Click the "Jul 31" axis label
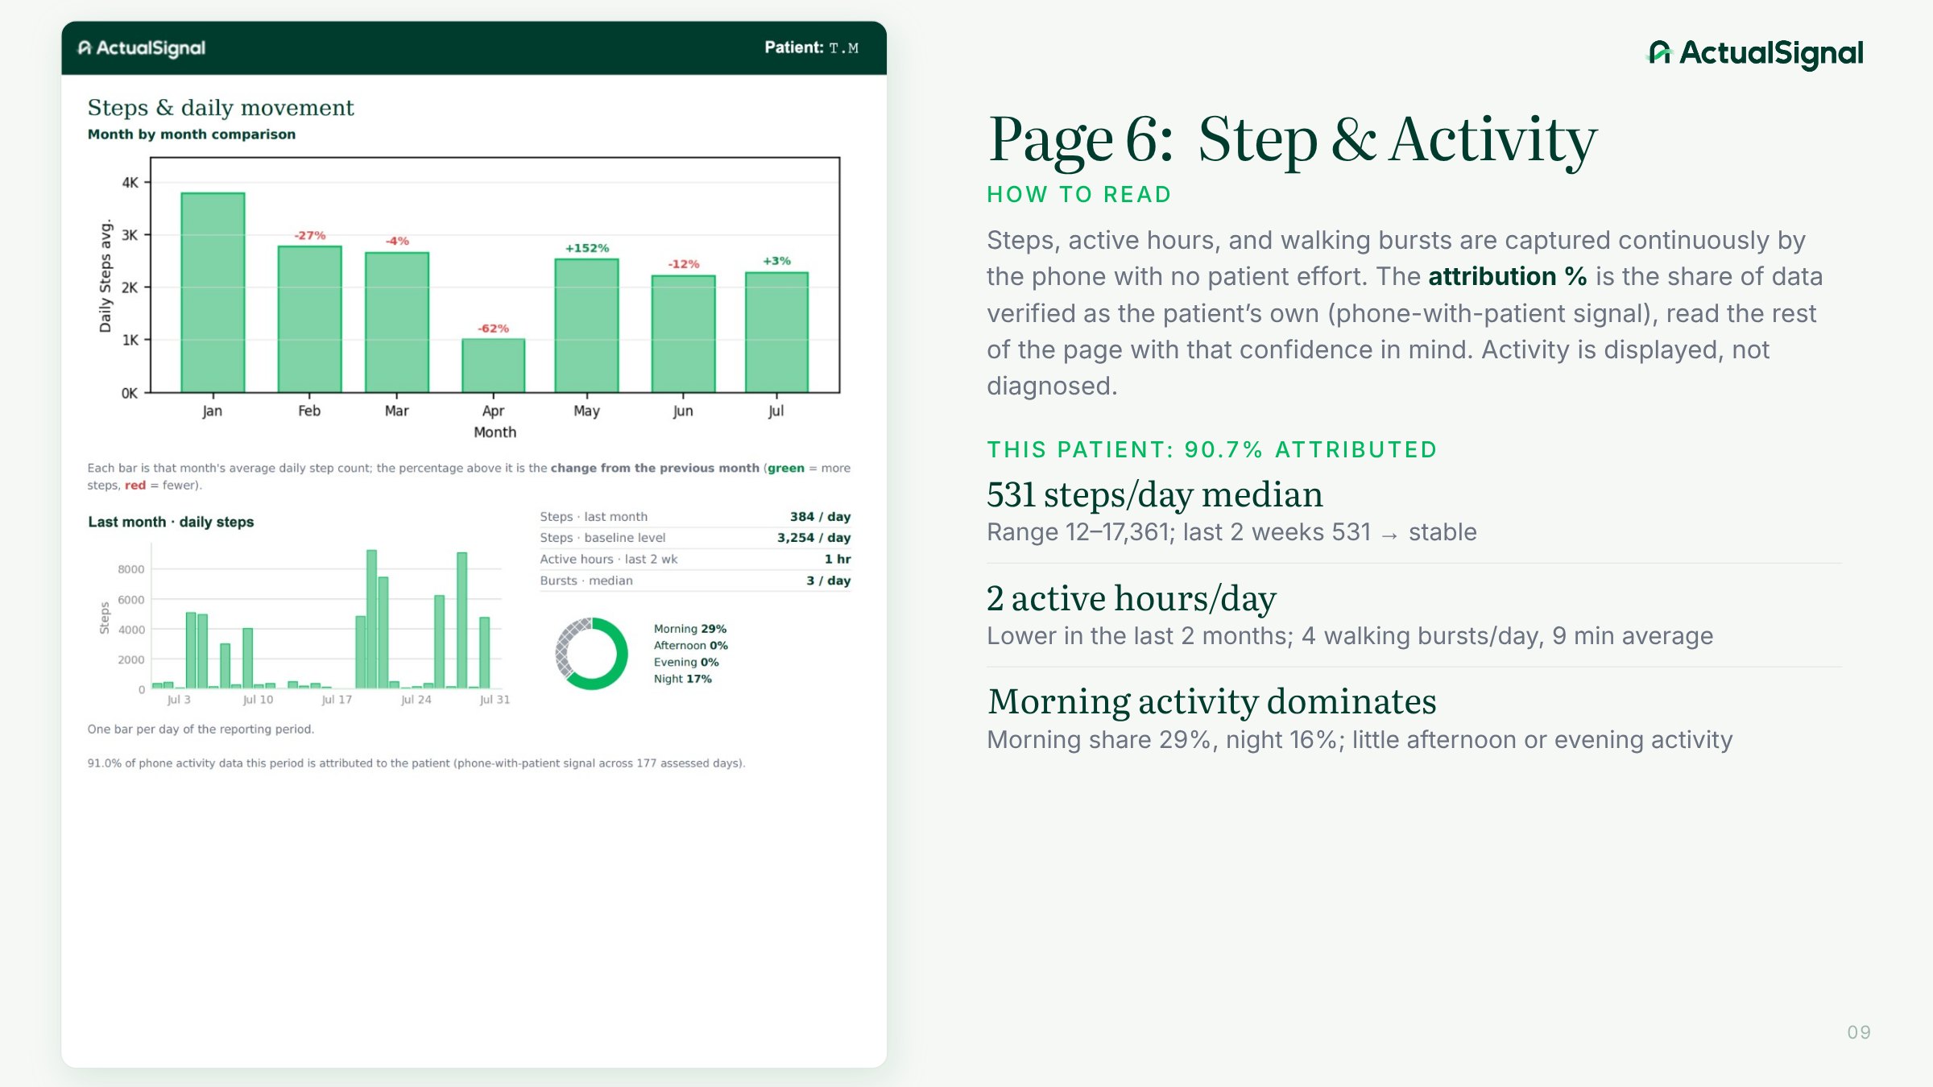The width and height of the screenshot is (1933, 1087). [495, 700]
